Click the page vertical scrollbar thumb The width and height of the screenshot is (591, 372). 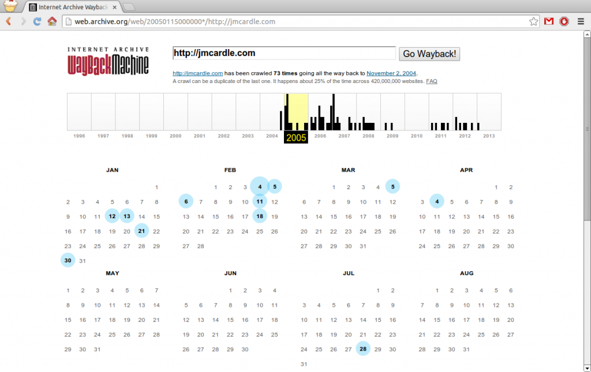pyautogui.click(x=587, y=129)
